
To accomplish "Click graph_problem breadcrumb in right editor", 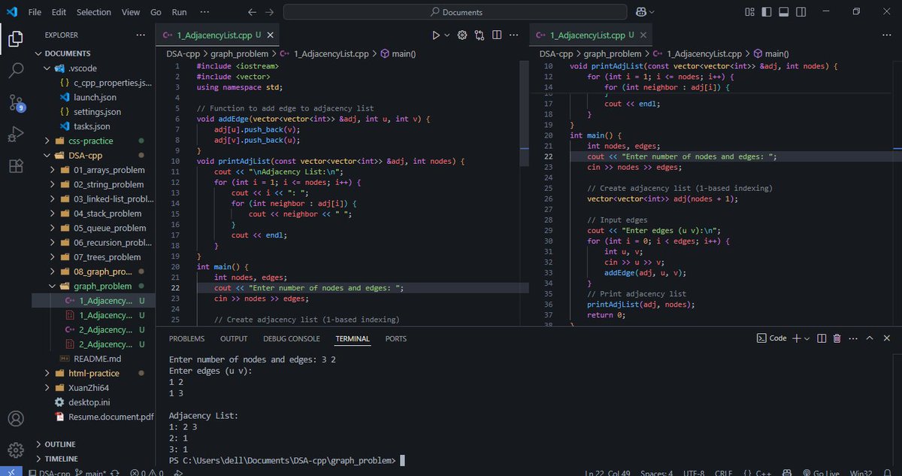I will [613, 53].
